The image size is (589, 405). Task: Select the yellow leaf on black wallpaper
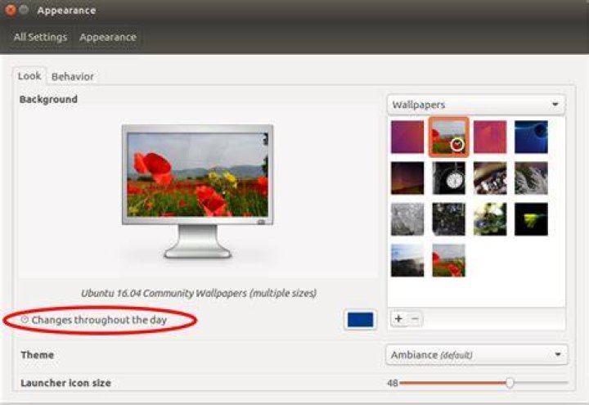point(531,219)
